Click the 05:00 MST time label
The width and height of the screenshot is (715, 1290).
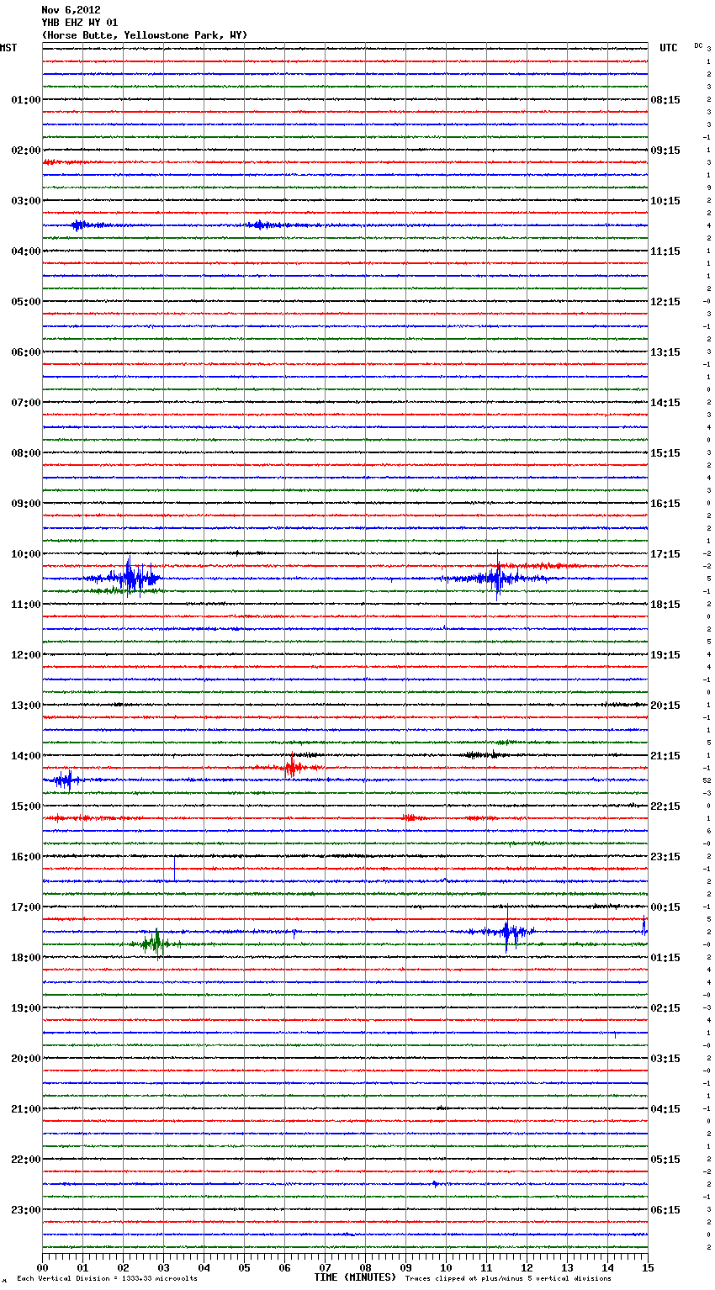[x=26, y=302]
